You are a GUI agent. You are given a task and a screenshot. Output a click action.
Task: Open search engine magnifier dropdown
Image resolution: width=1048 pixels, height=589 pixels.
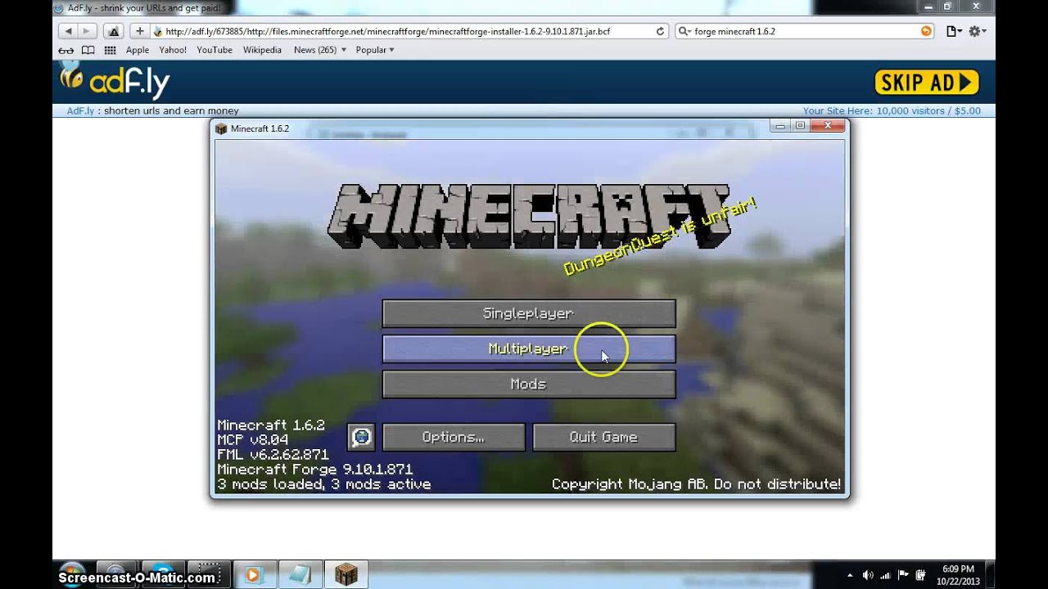coord(684,31)
